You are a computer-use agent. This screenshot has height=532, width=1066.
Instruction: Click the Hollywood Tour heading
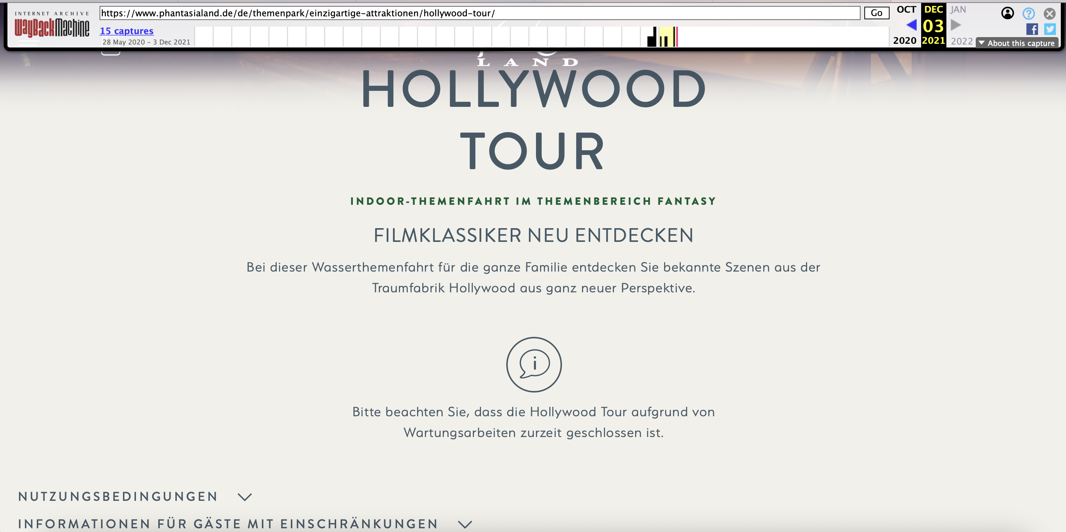pyautogui.click(x=533, y=119)
